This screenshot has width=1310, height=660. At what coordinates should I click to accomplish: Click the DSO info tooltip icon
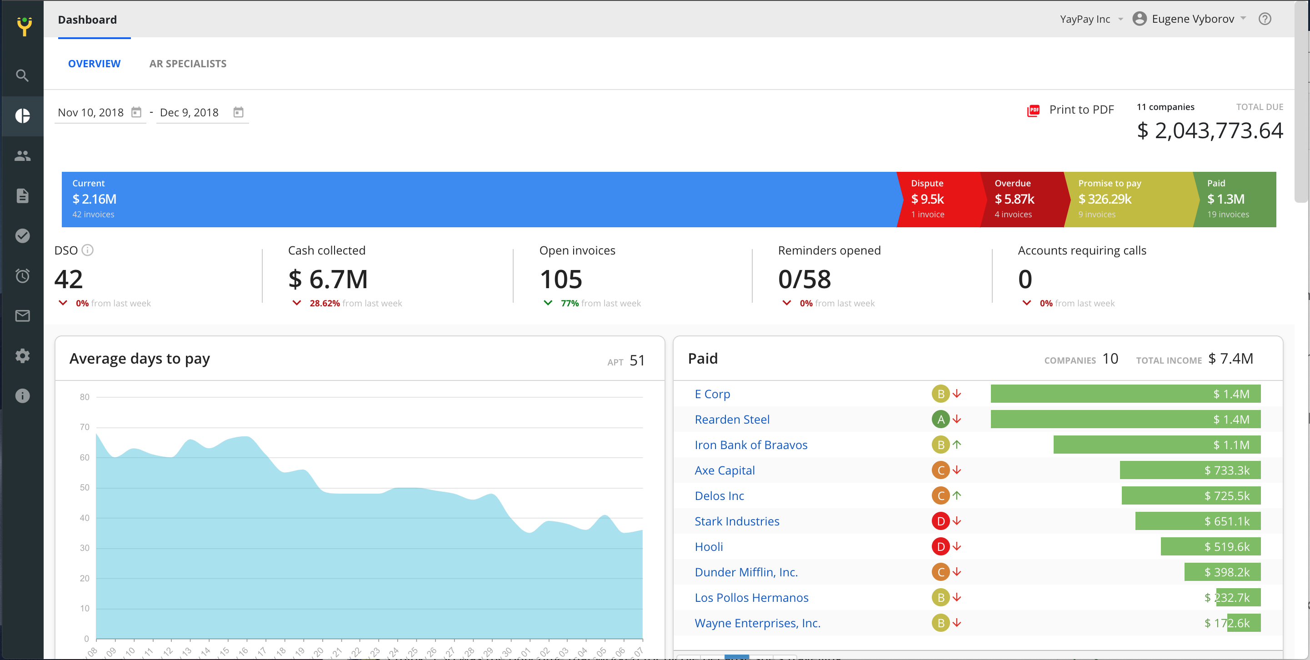click(x=87, y=250)
